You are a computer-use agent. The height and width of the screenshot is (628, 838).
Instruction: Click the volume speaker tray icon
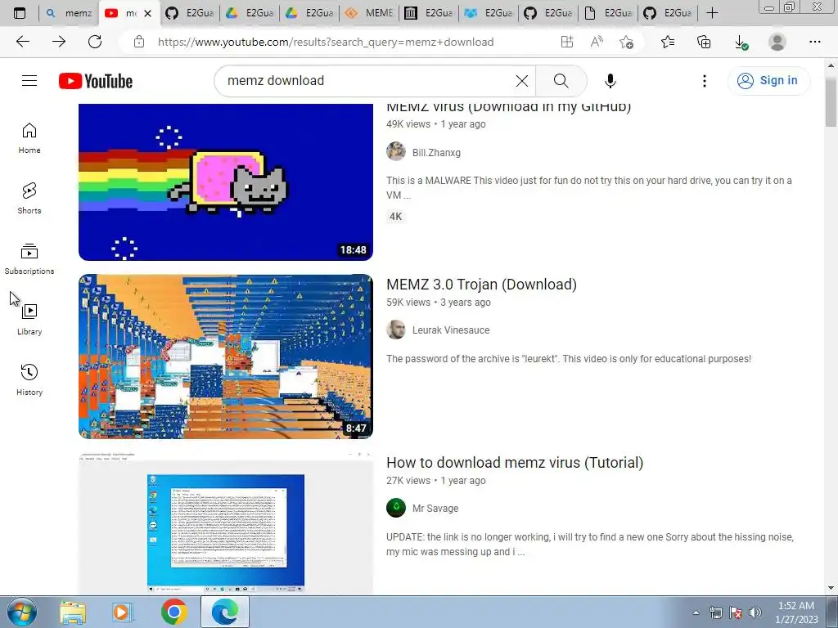point(755,612)
